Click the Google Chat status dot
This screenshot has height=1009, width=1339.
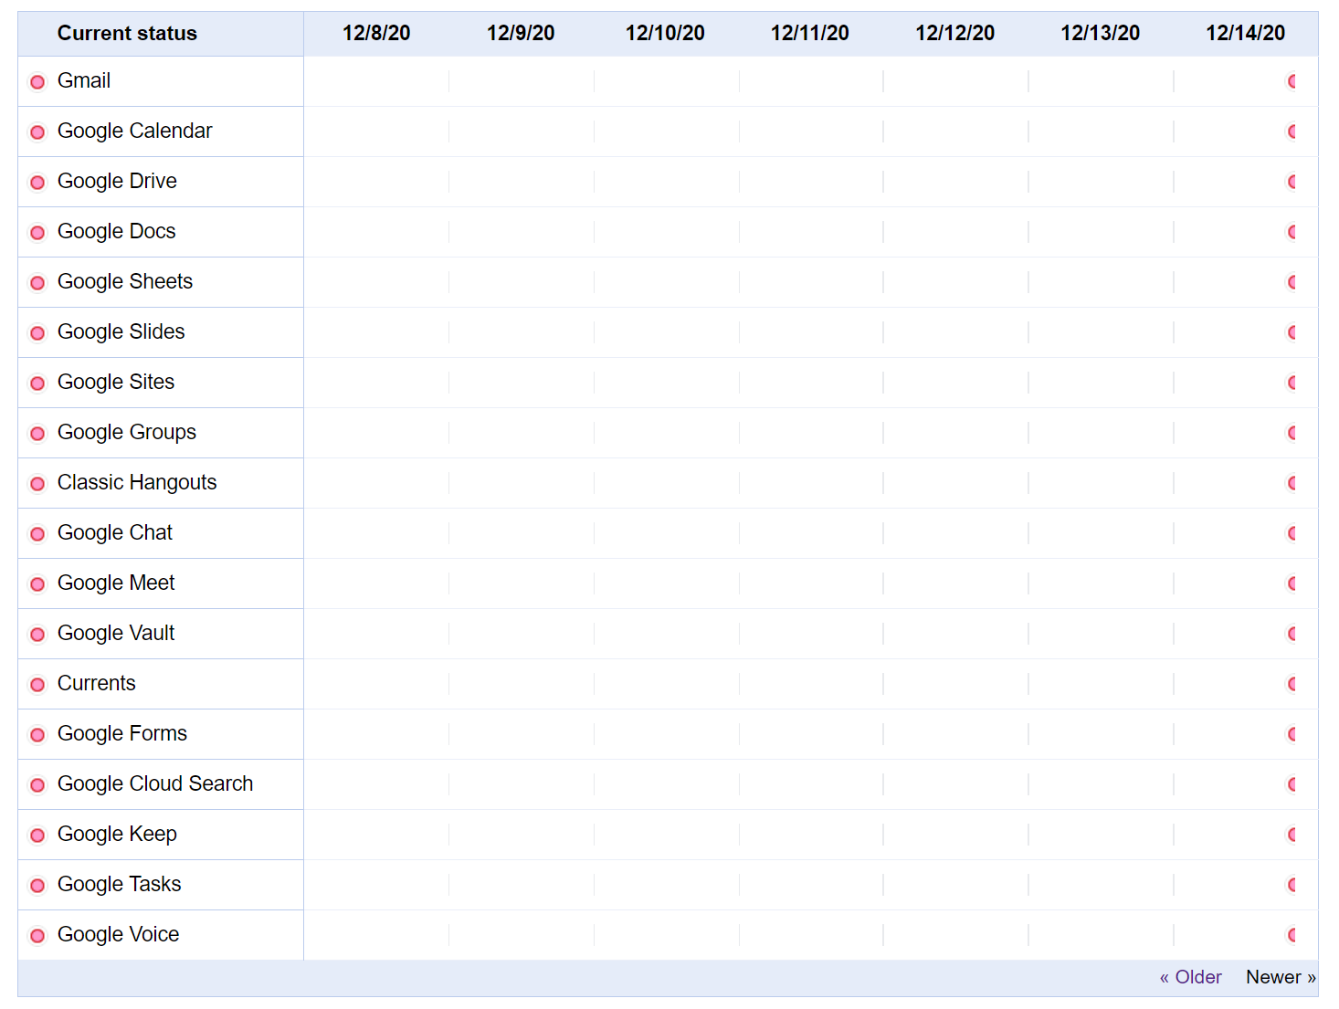tap(37, 534)
